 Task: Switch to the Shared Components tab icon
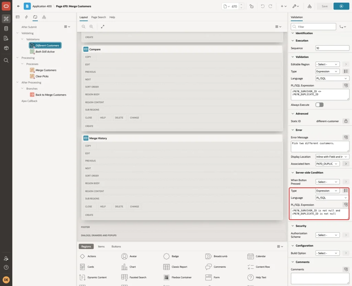pyautogui.click(x=44, y=17)
